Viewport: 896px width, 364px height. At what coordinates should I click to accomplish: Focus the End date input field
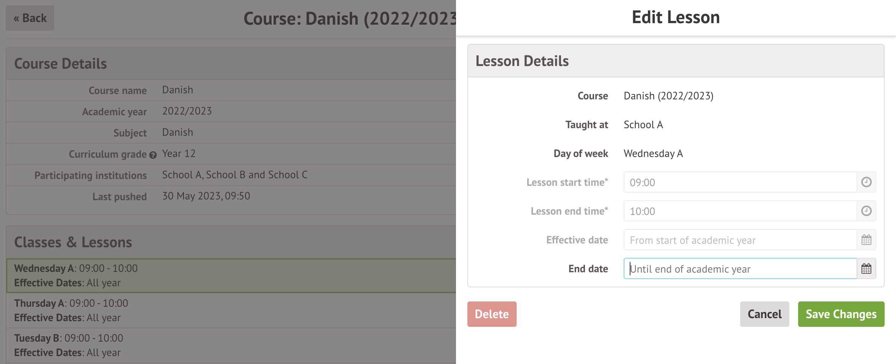(x=740, y=269)
